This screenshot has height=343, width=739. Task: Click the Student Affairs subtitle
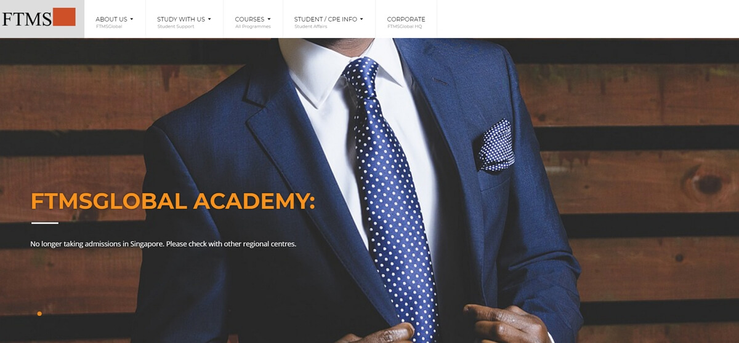tap(312, 27)
